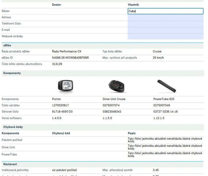This screenshot has width=208, height=176.
Task: Click the battery lock key number 313126
Action: (57, 64)
